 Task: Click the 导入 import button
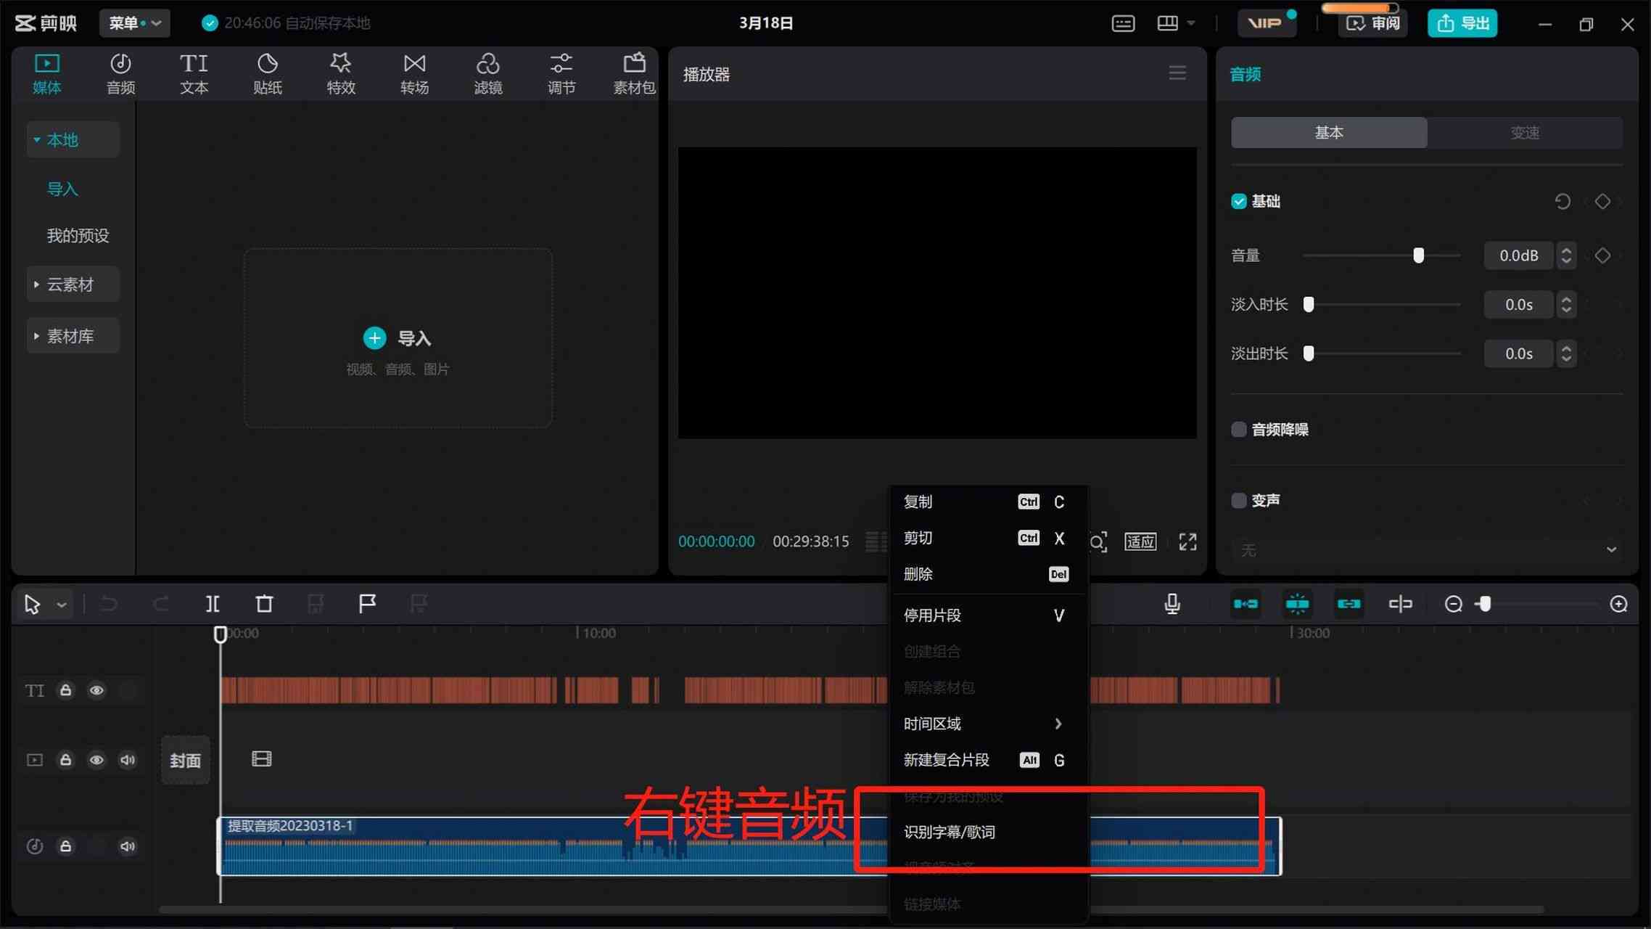pyautogui.click(x=398, y=338)
